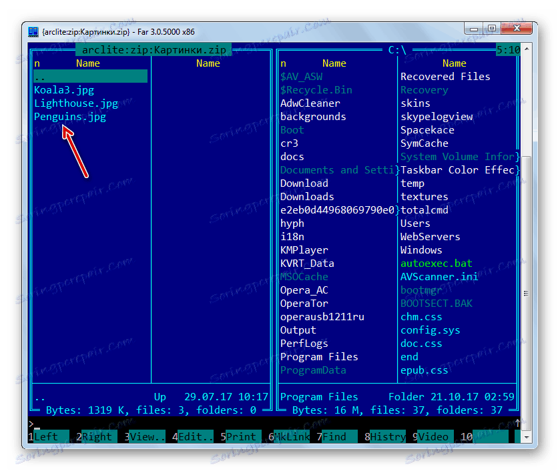Select the textures folder
The image size is (560, 471).
[425, 197]
